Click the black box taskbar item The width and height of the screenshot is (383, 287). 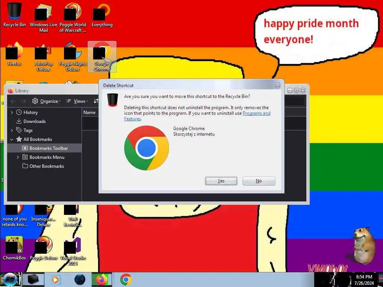33,280
